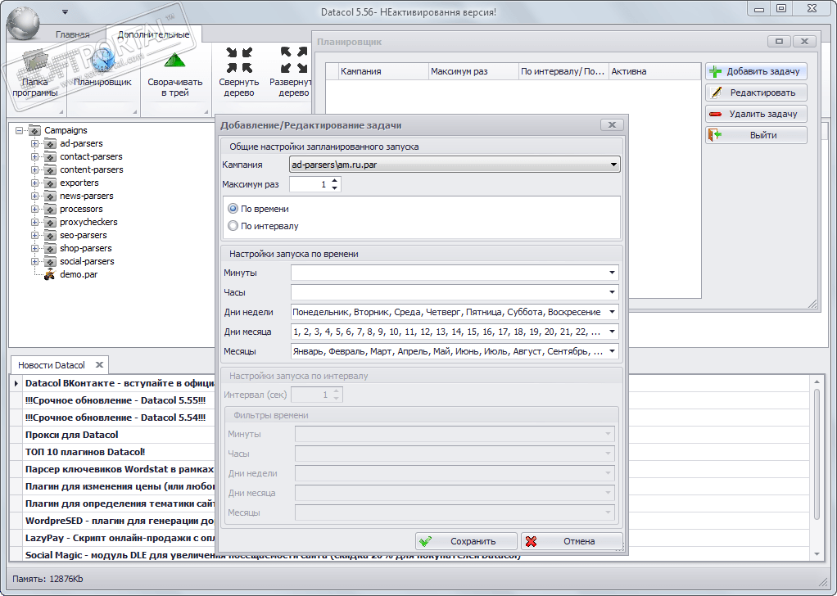This screenshot has width=837, height=596.
Task: Open the LazyPay news row
Action: tap(120, 538)
